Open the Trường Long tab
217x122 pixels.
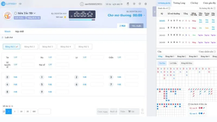click(179, 3)
